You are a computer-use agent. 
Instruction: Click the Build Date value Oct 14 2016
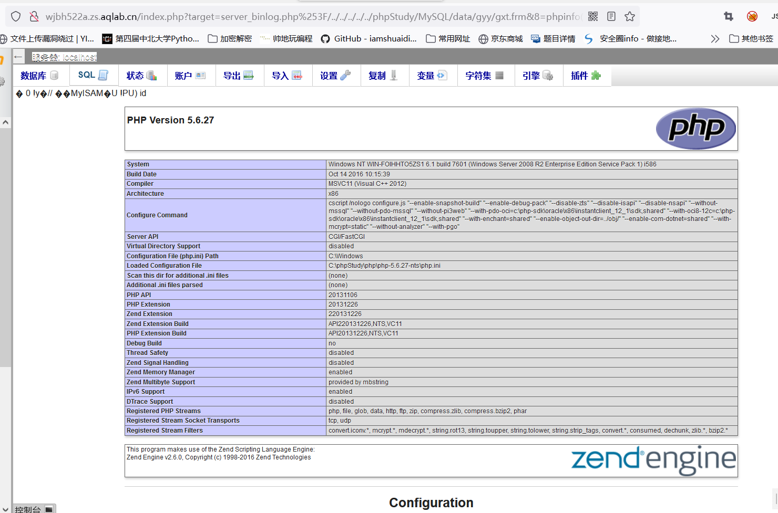point(359,174)
